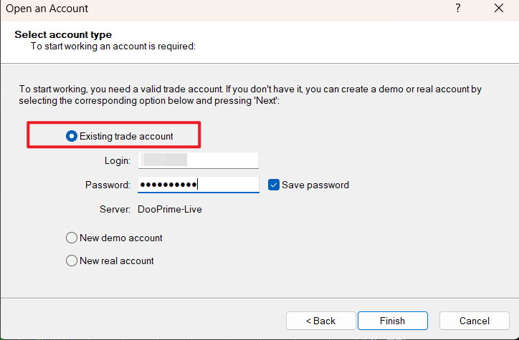
Task: Click the "New demo account" label text
Action: click(121, 238)
